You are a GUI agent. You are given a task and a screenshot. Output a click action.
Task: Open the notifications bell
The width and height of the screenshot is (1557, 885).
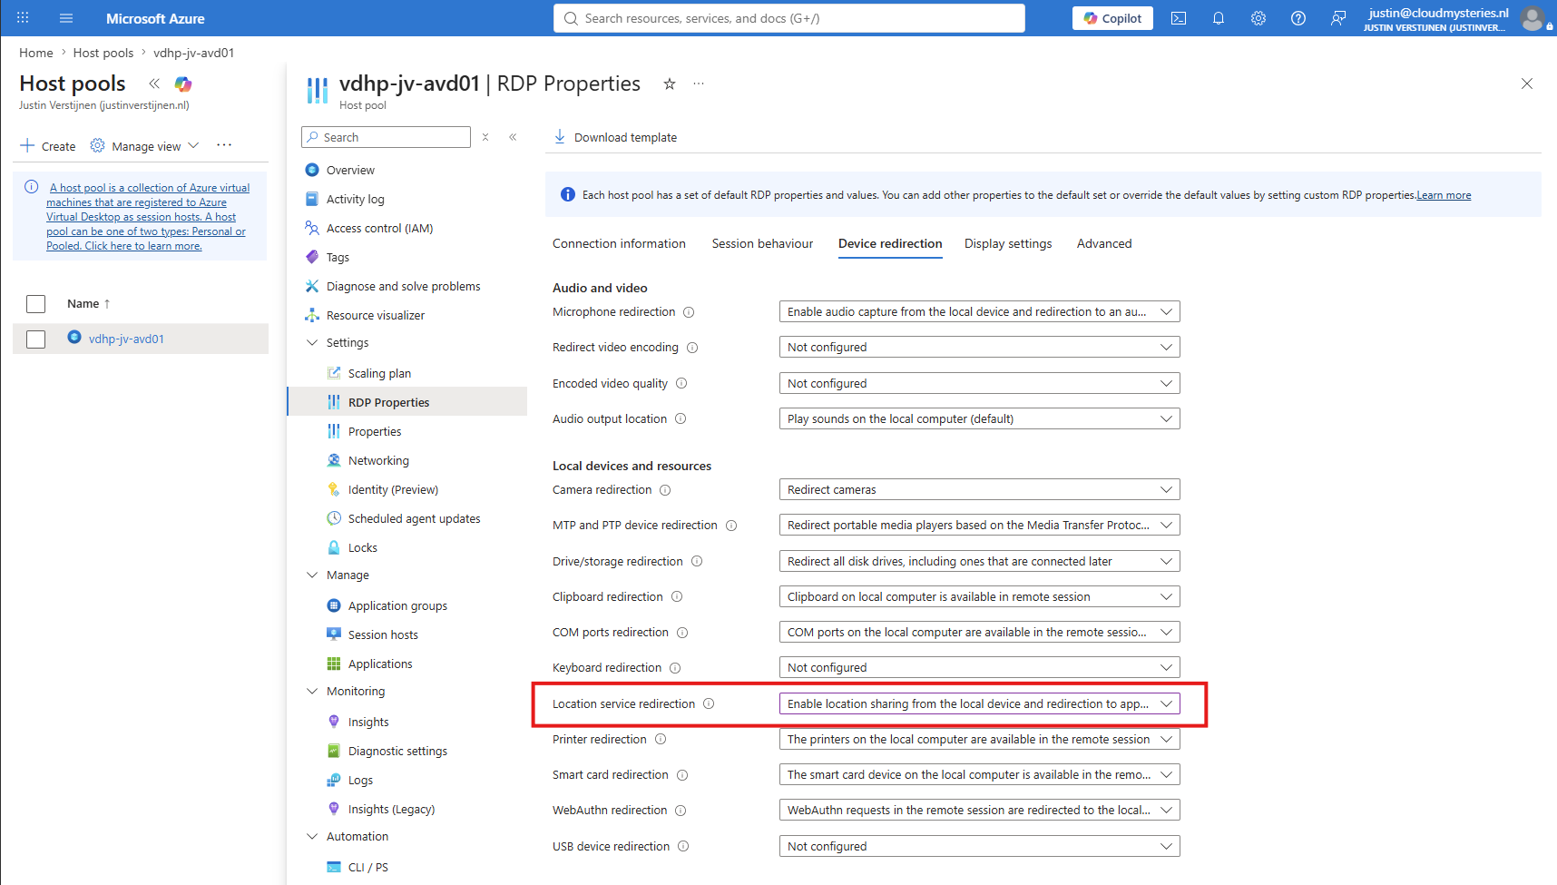1219,18
